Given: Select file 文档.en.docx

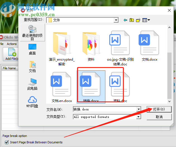Looking at the screenshot, I should [62, 87].
